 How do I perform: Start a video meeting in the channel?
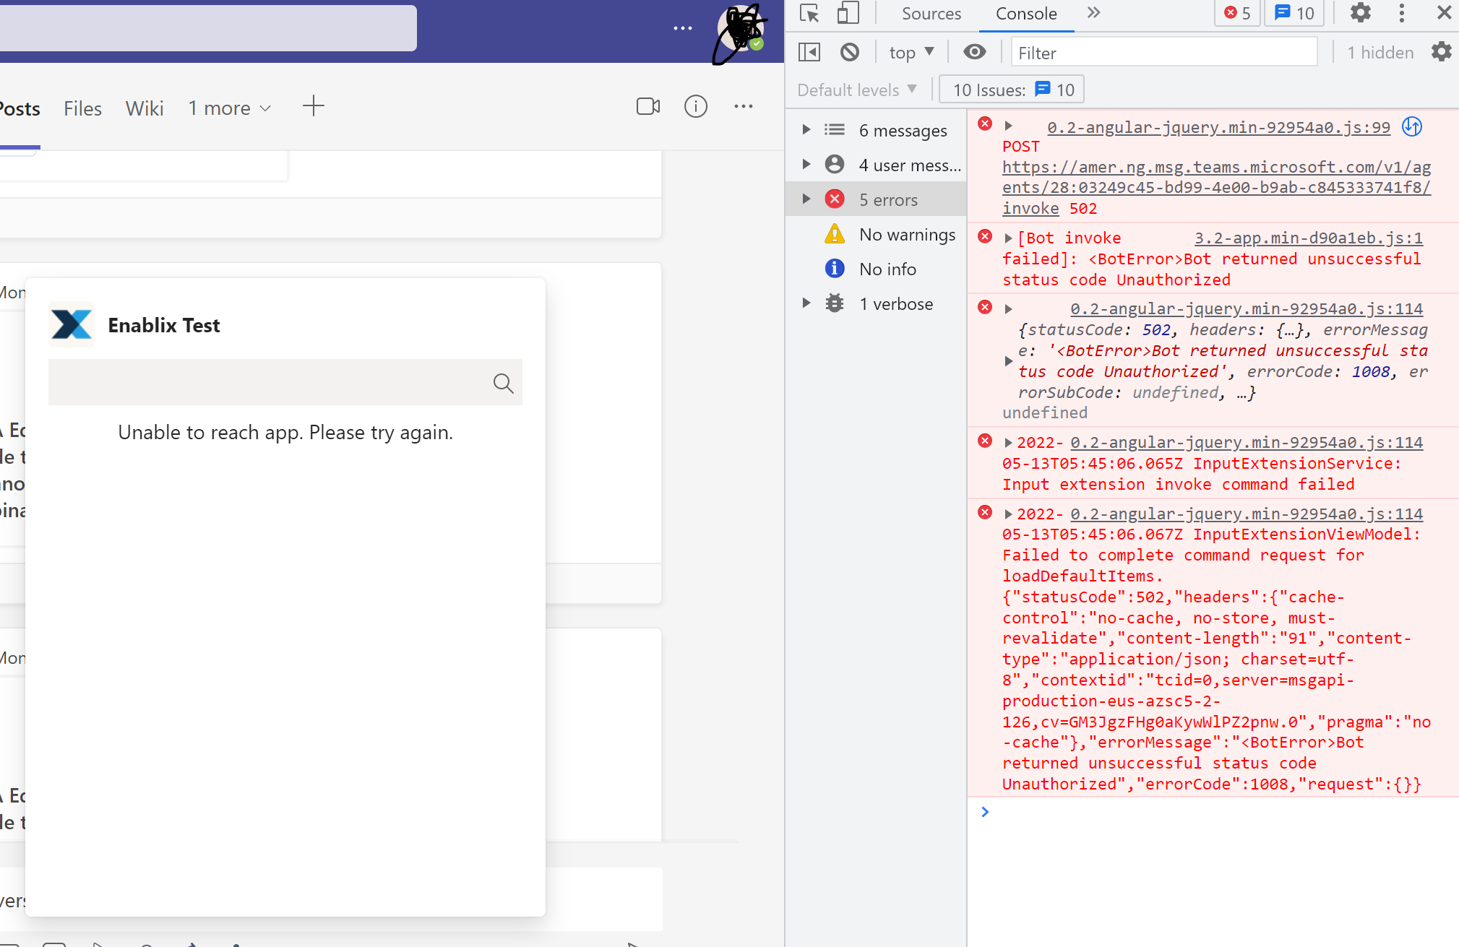pyautogui.click(x=647, y=106)
